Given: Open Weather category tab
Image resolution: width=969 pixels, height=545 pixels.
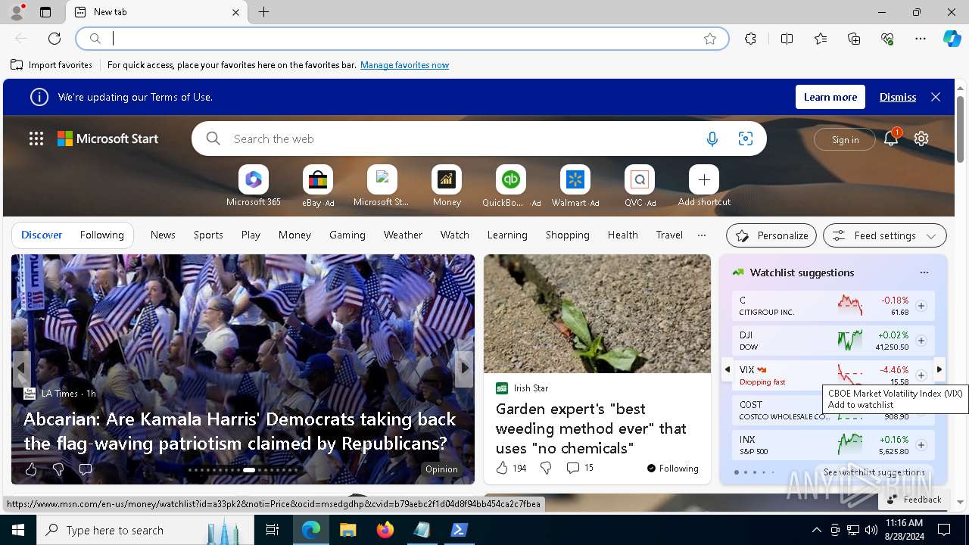Looking at the screenshot, I should 403,235.
